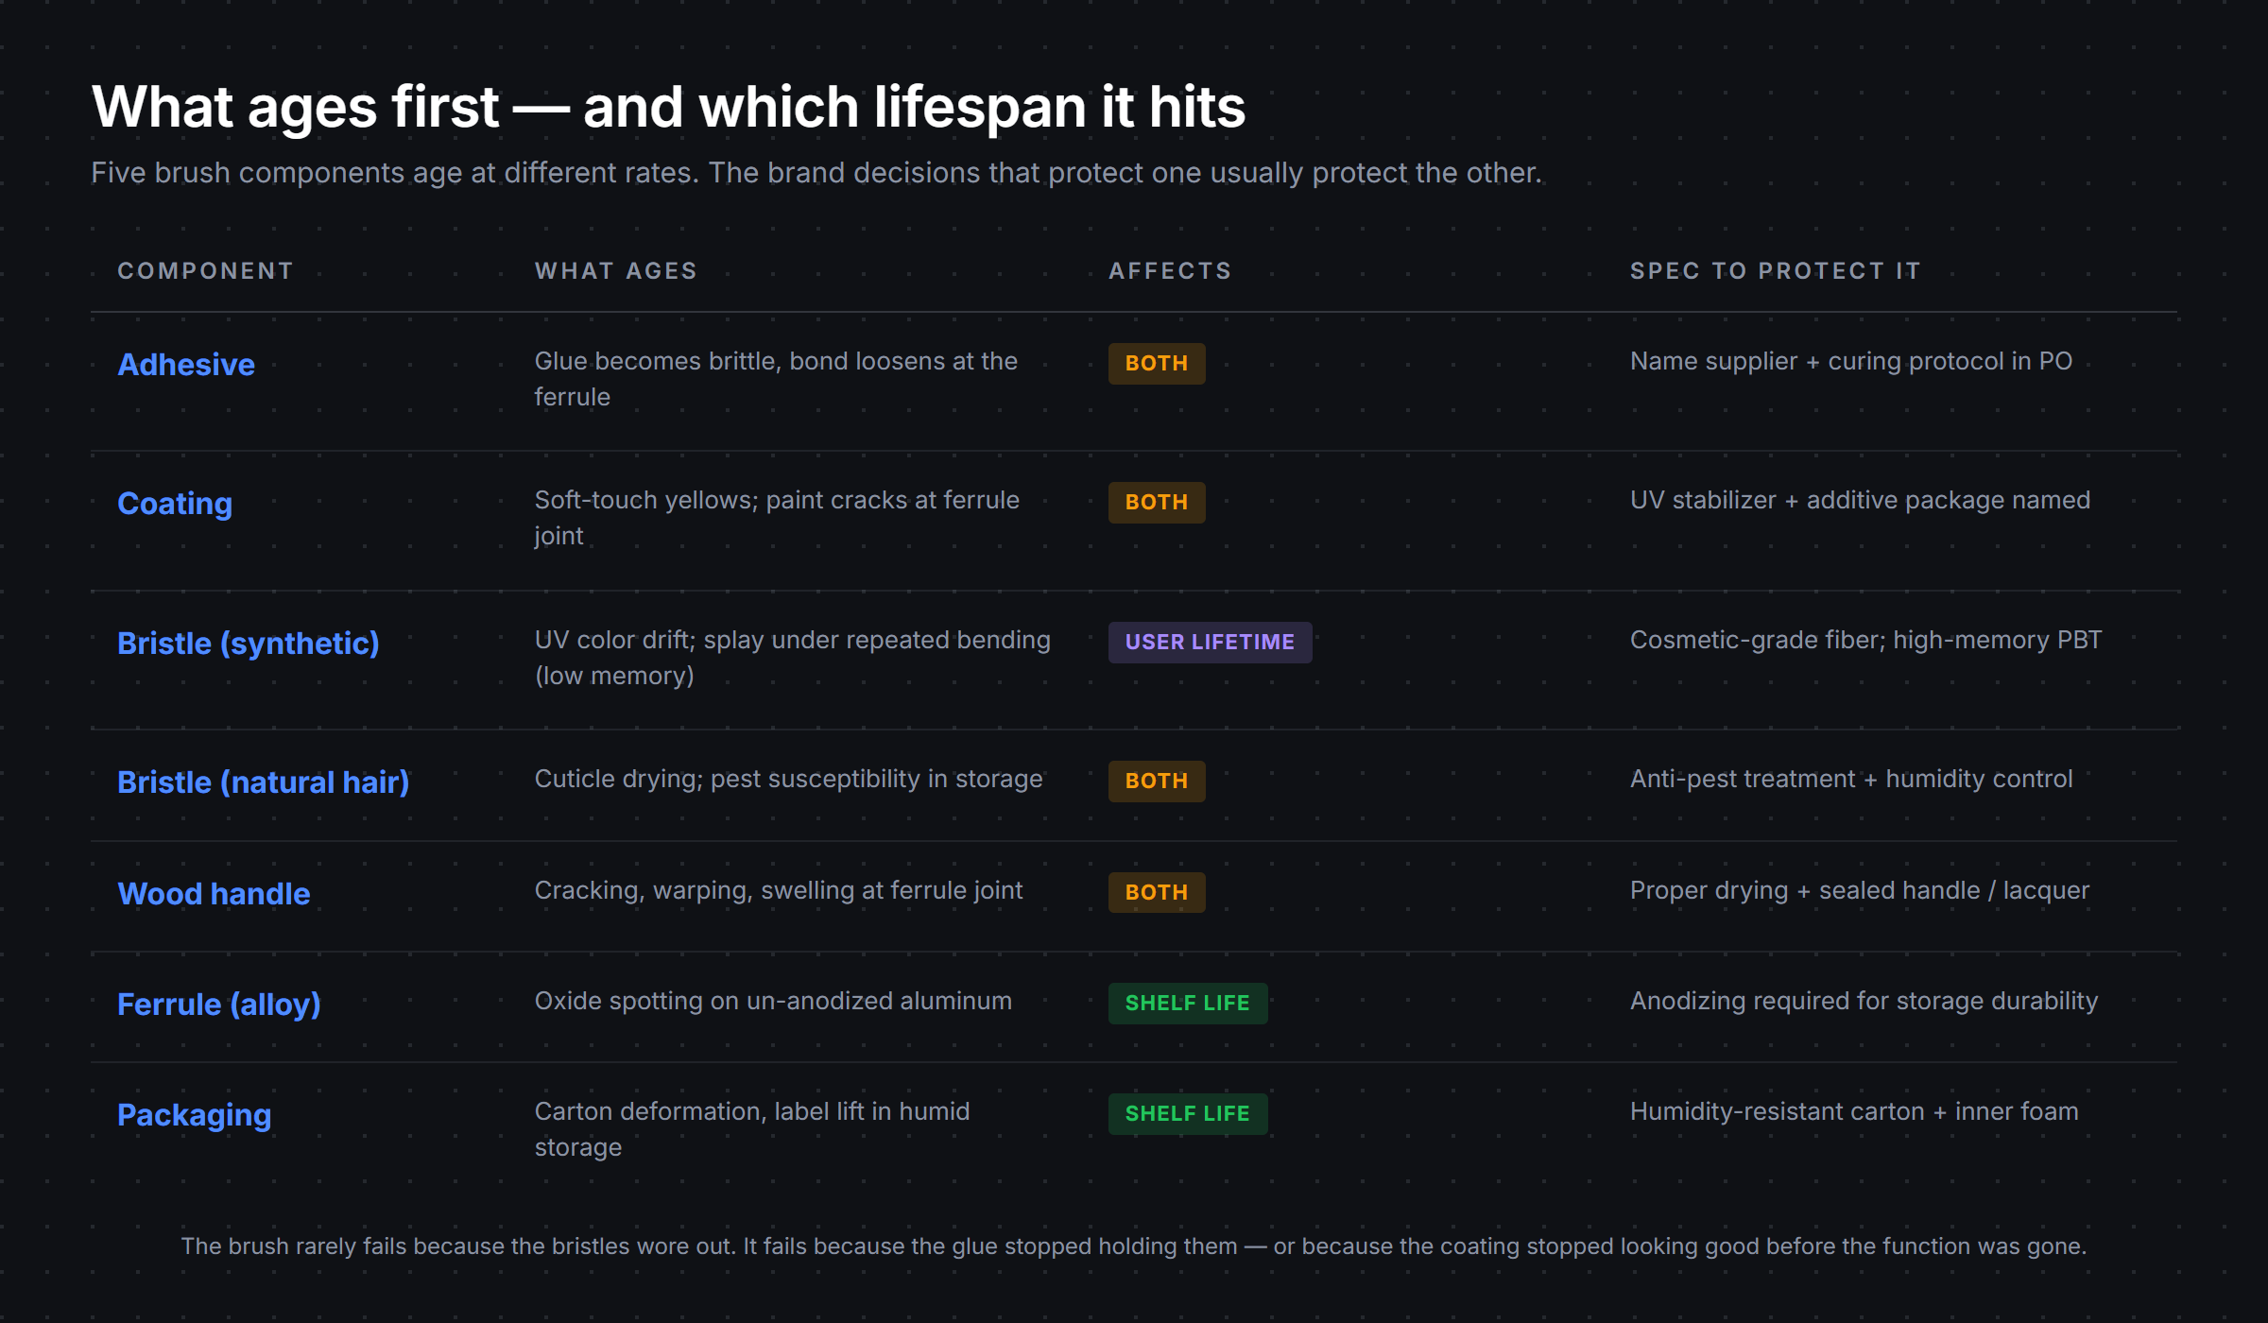This screenshot has height=1323, width=2268.
Task: Select the USER LIFETIME badge
Action: tap(1210, 643)
